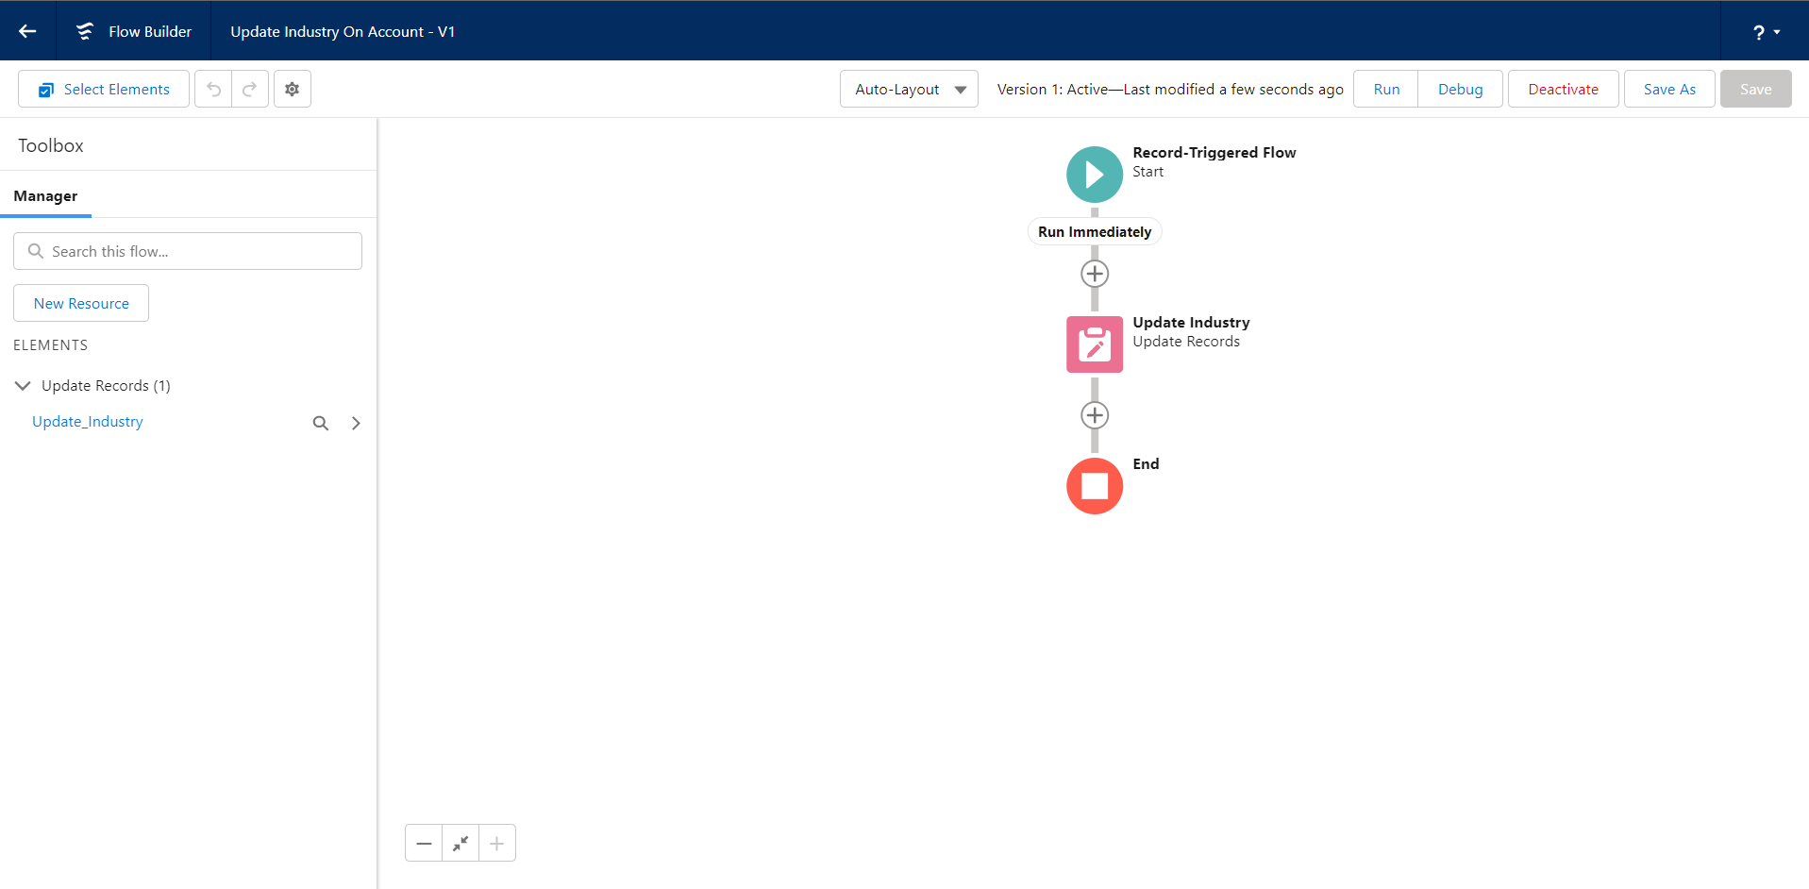The width and height of the screenshot is (1809, 889).
Task: Add element below Run Immediately path
Action: click(x=1094, y=274)
